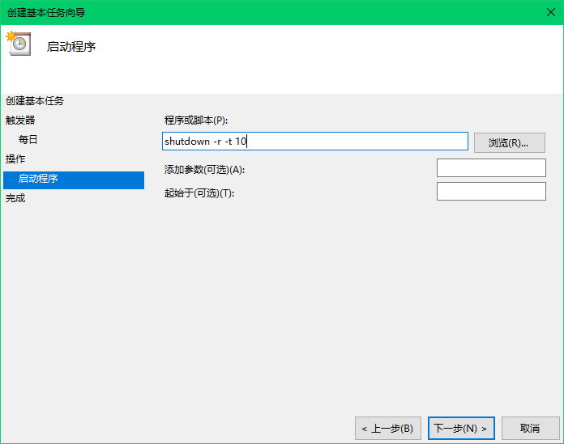Image resolution: width=564 pixels, height=444 pixels.
Task: Select the 每日 step in sidebar
Action: [28, 140]
